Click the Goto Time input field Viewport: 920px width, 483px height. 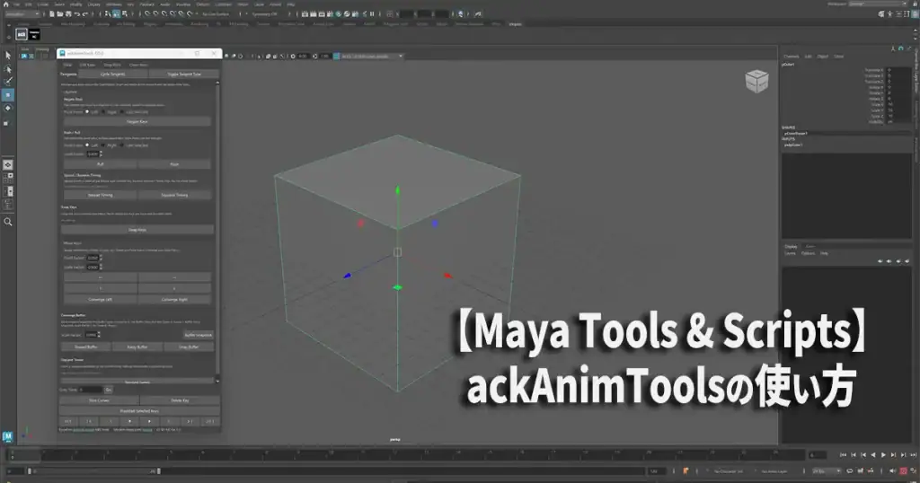pos(91,390)
